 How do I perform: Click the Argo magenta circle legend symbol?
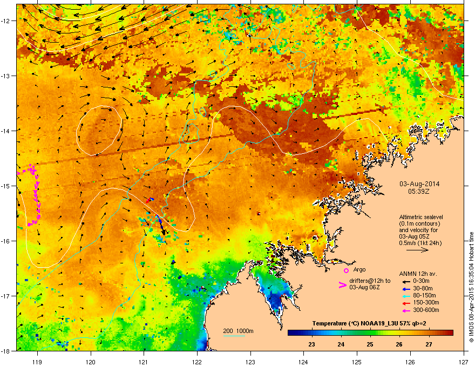pyautogui.click(x=346, y=270)
